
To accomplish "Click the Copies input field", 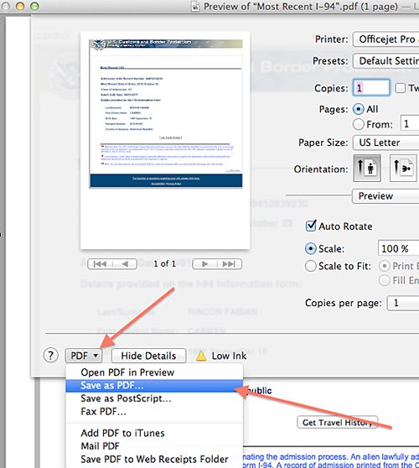I will [x=371, y=88].
